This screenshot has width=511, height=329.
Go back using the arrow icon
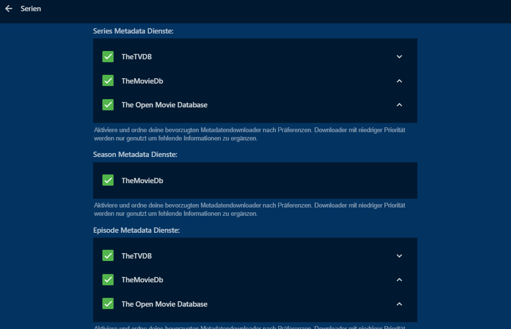click(9, 9)
